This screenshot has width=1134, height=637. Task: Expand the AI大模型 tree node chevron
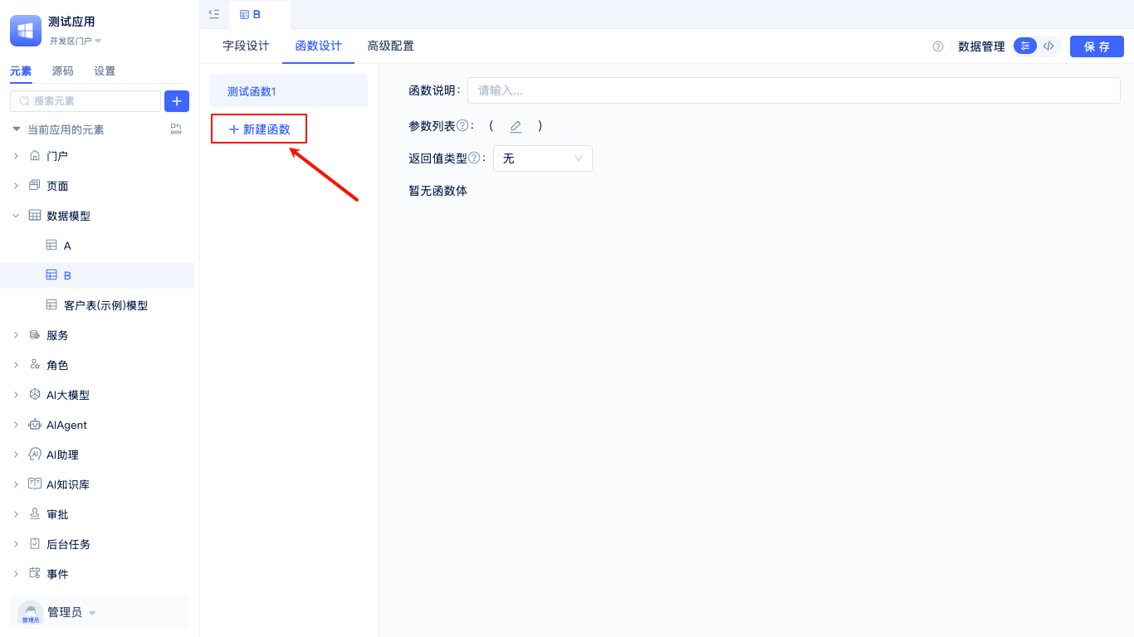coord(16,395)
